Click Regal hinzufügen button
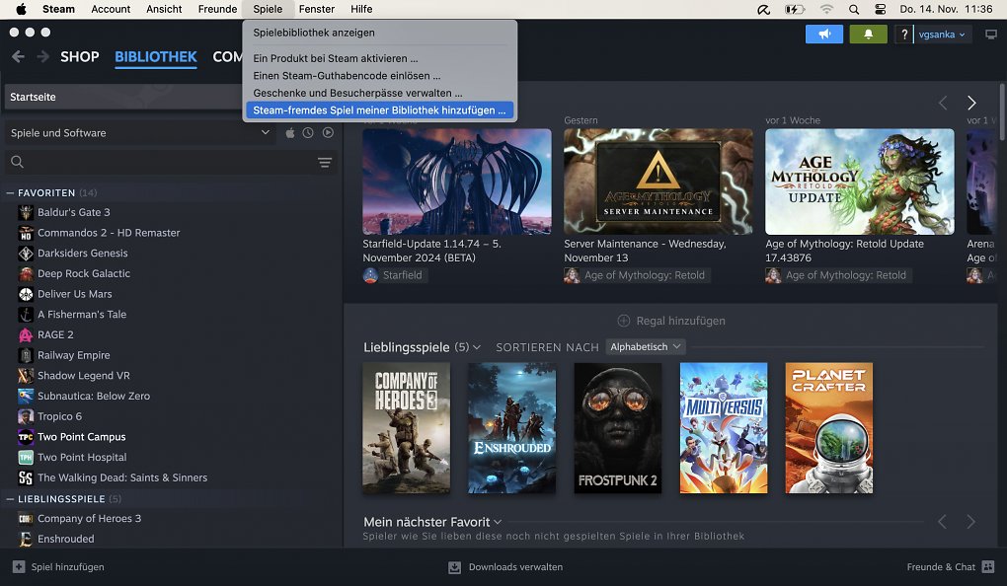1007x586 pixels. coord(671,321)
